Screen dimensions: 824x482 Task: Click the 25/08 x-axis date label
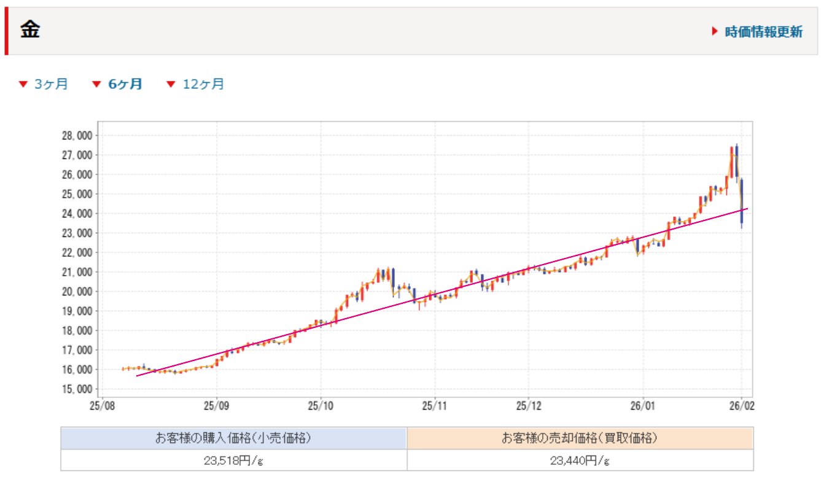pos(101,406)
